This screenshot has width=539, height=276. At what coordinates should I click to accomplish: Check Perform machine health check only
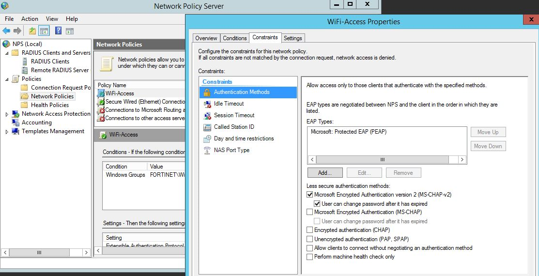click(x=310, y=257)
